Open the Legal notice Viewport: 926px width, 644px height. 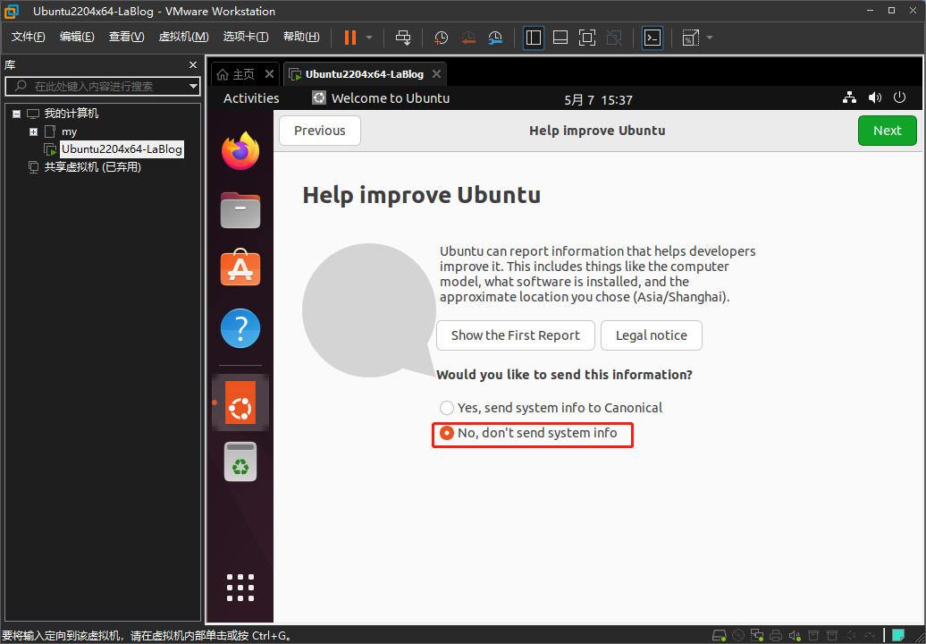pyautogui.click(x=652, y=335)
